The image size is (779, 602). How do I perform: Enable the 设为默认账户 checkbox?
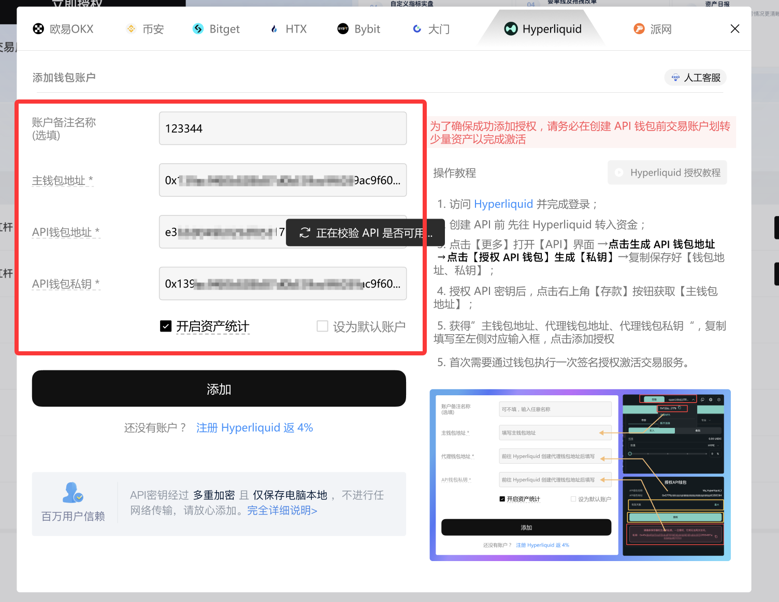pos(322,326)
